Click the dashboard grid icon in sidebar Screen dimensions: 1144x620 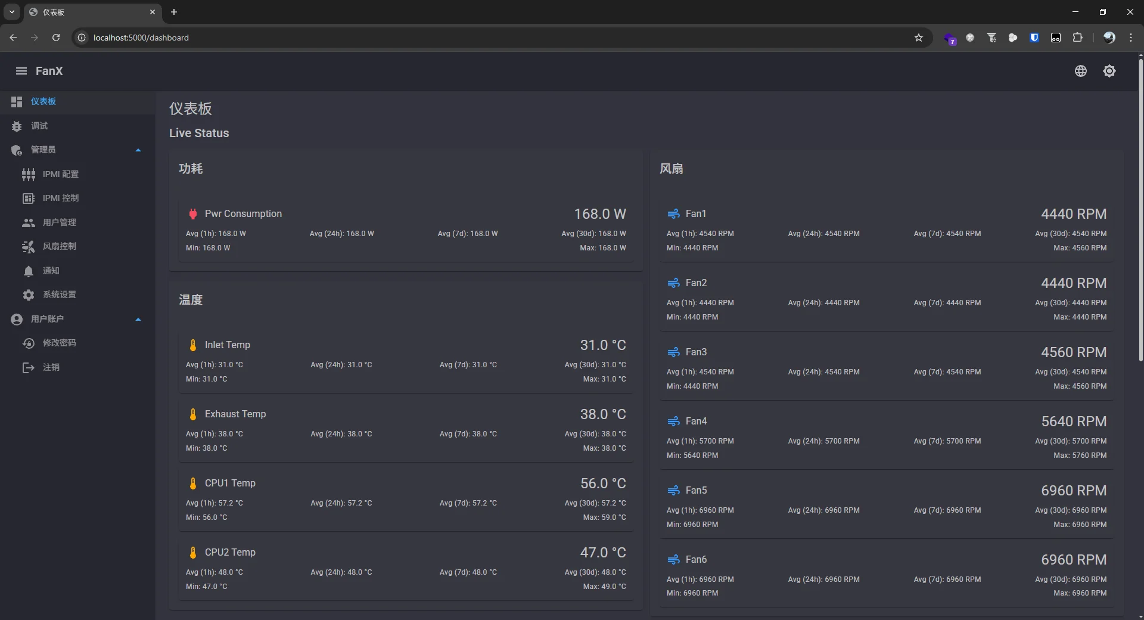17,102
